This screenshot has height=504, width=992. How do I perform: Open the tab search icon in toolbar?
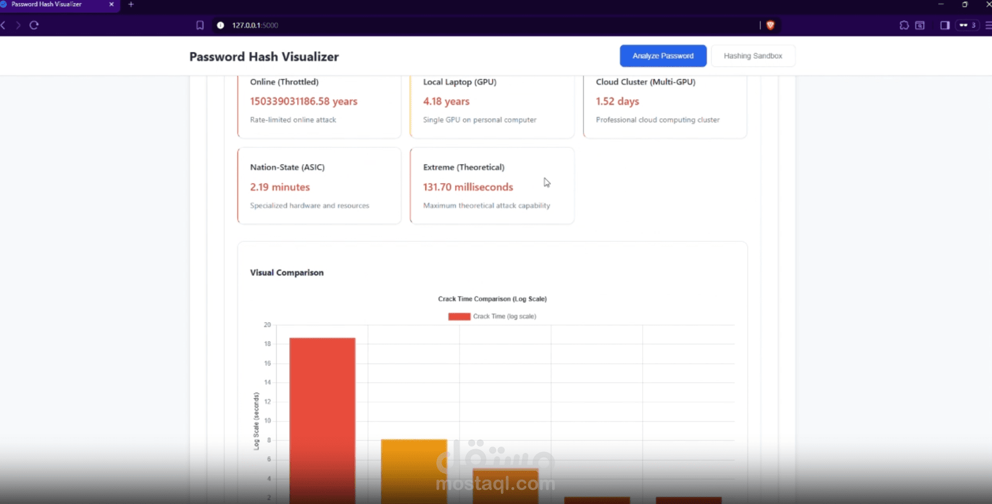pos(919,25)
